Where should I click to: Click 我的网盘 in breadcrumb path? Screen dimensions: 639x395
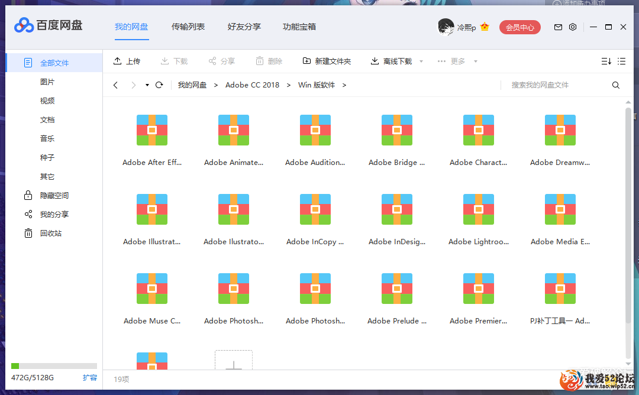click(x=192, y=85)
